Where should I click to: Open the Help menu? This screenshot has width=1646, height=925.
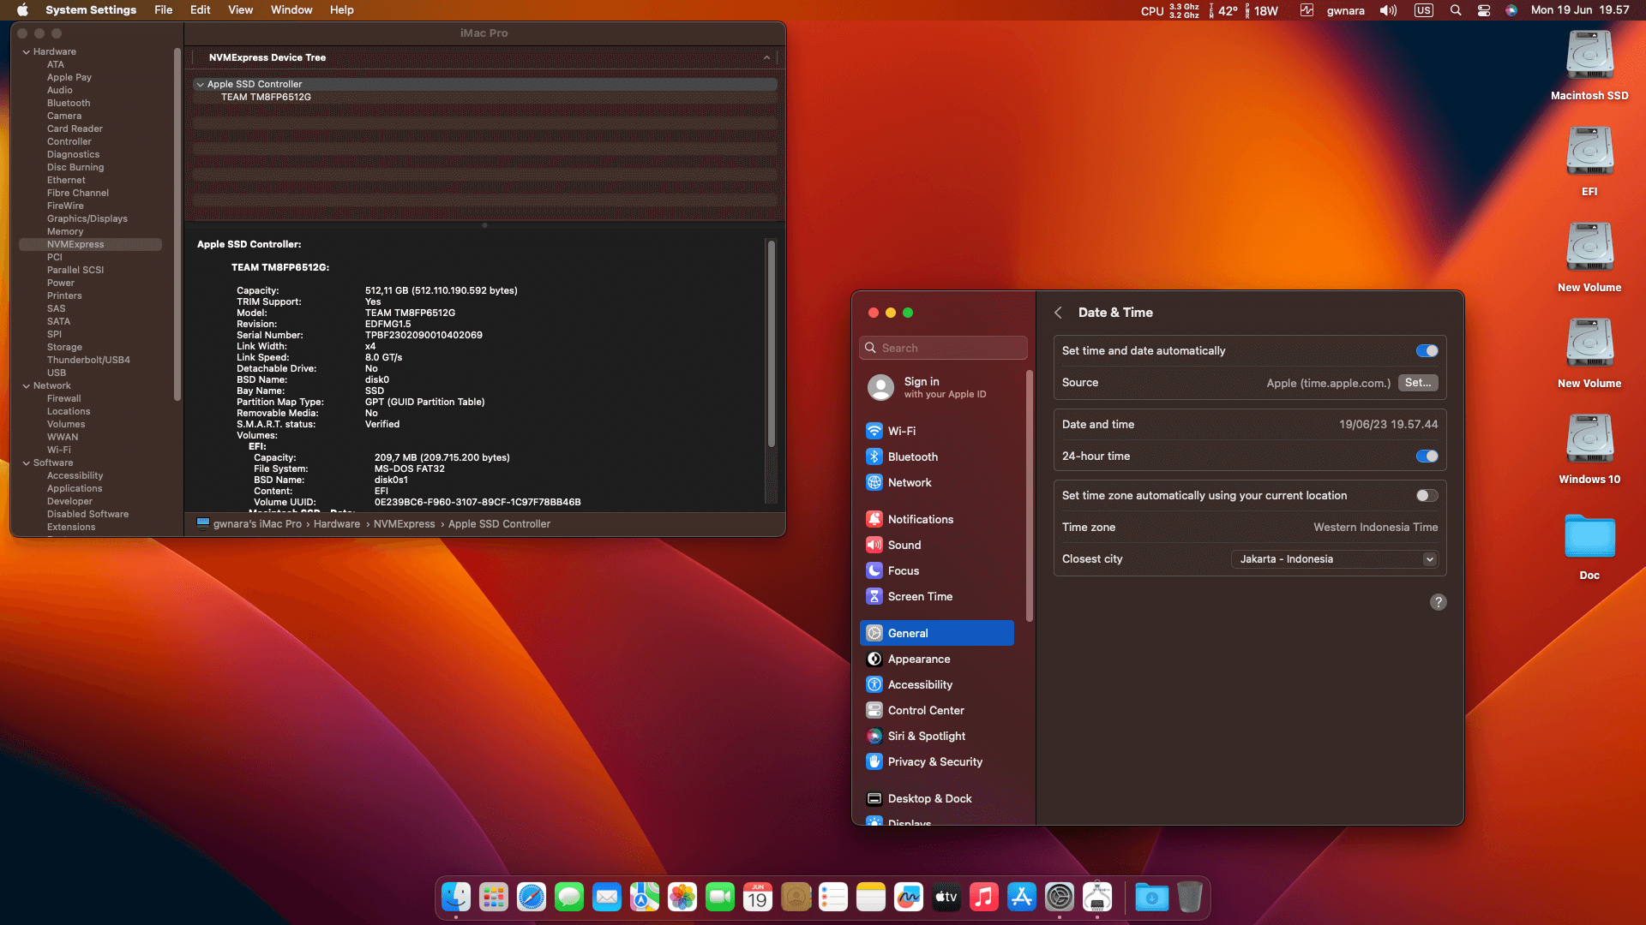(x=342, y=10)
